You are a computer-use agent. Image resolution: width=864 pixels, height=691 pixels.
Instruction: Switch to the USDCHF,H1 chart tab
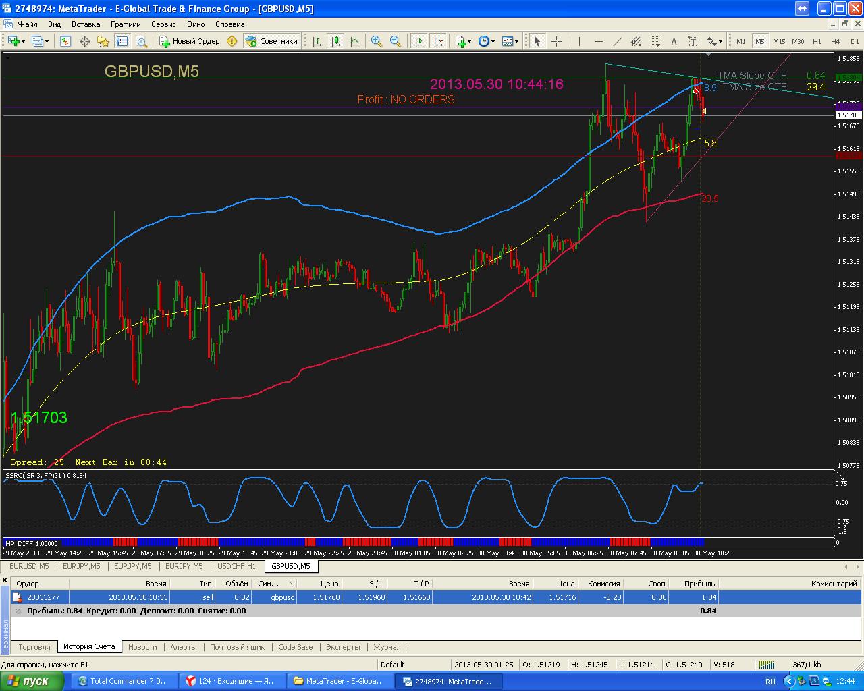tap(237, 566)
